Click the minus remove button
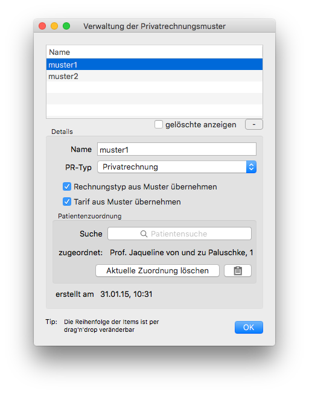The image size is (309, 394). 253,125
